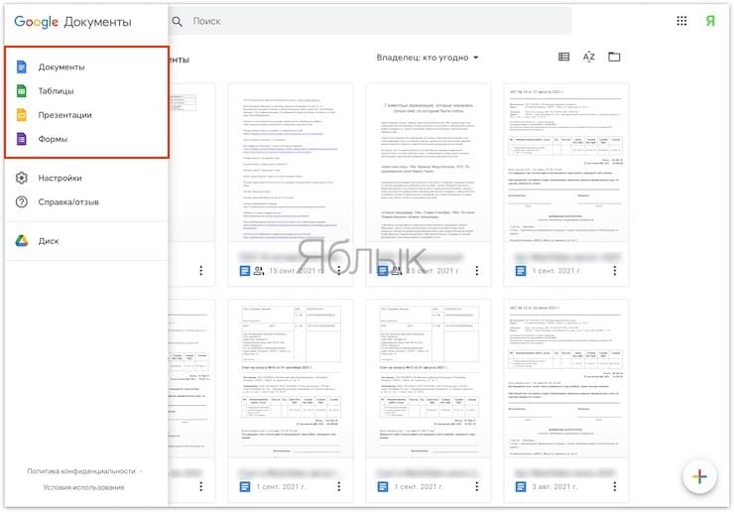The width and height of the screenshot is (734, 512).
Task: Expand the Владелец: кто угодно dropdown
Action: click(x=428, y=58)
